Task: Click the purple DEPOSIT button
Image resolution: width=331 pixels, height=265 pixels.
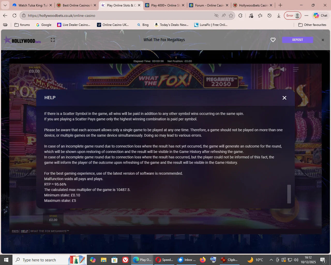Action: tap(298, 40)
